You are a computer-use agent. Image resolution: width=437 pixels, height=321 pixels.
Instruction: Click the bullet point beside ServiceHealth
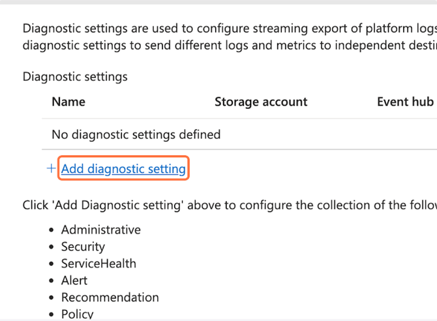tap(52, 264)
